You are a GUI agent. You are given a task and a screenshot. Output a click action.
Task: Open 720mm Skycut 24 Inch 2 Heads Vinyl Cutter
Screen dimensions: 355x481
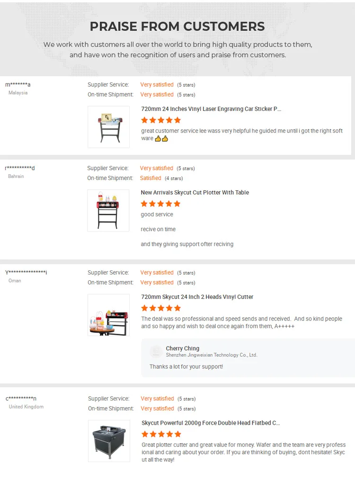(x=197, y=297)
